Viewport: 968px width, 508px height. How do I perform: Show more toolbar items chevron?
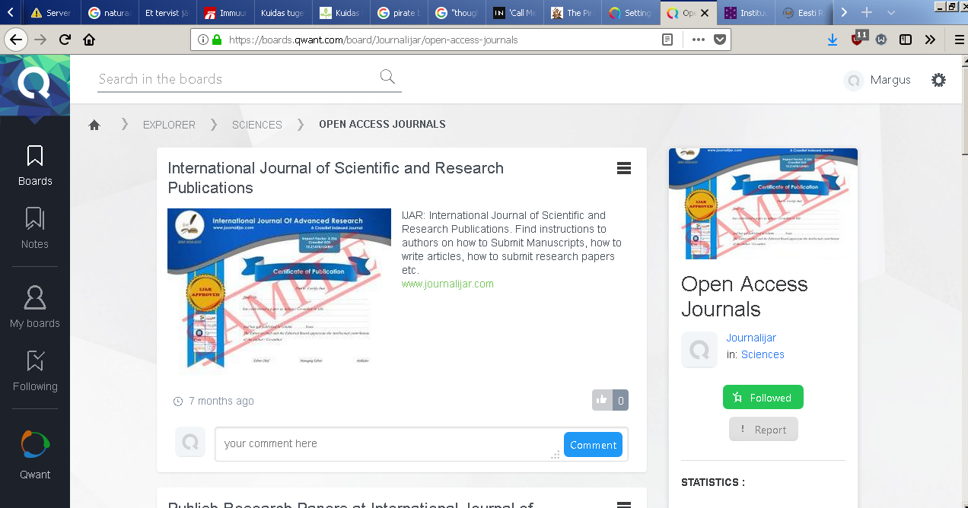930,40
